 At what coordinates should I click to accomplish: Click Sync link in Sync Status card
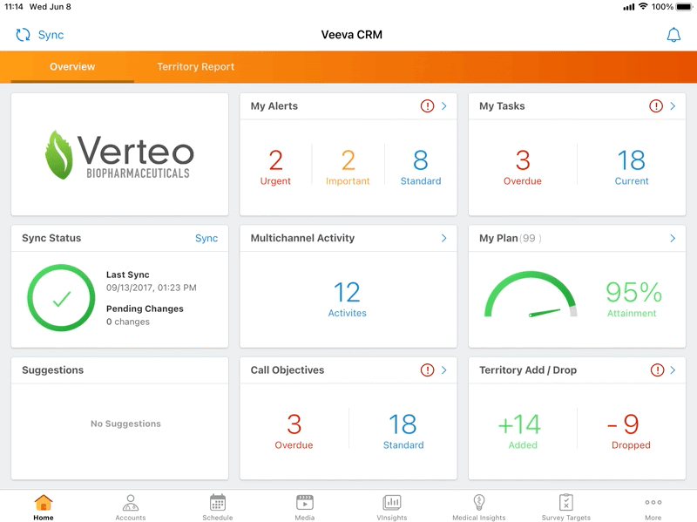(x=206, y=238)
